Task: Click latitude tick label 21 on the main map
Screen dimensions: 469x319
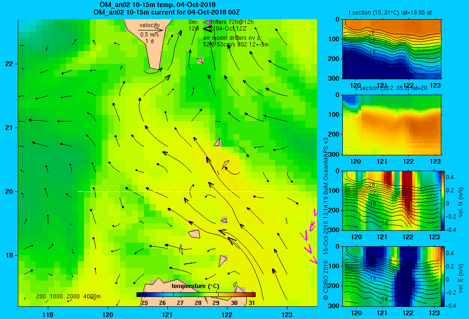Action: 9,128
